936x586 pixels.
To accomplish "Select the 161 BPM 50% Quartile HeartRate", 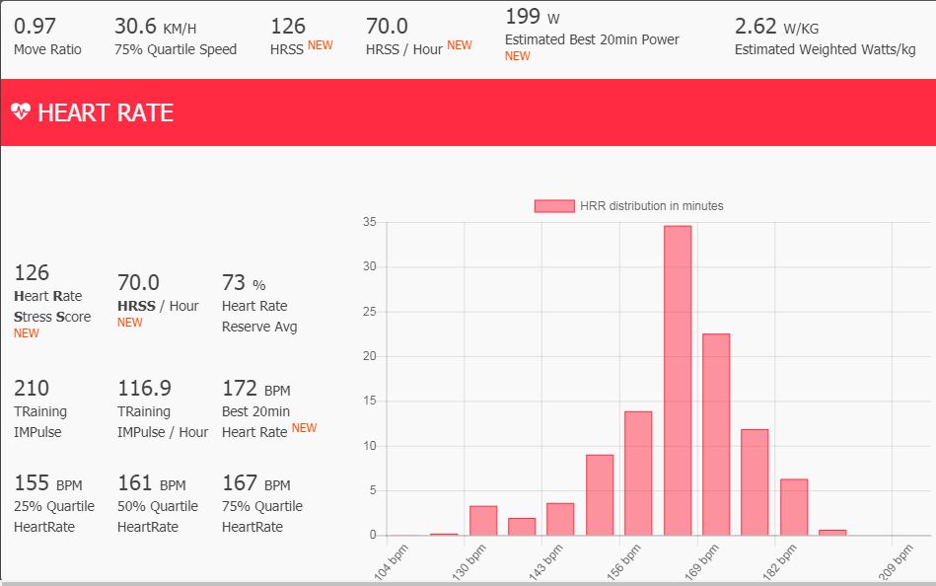I will (135, 483).
